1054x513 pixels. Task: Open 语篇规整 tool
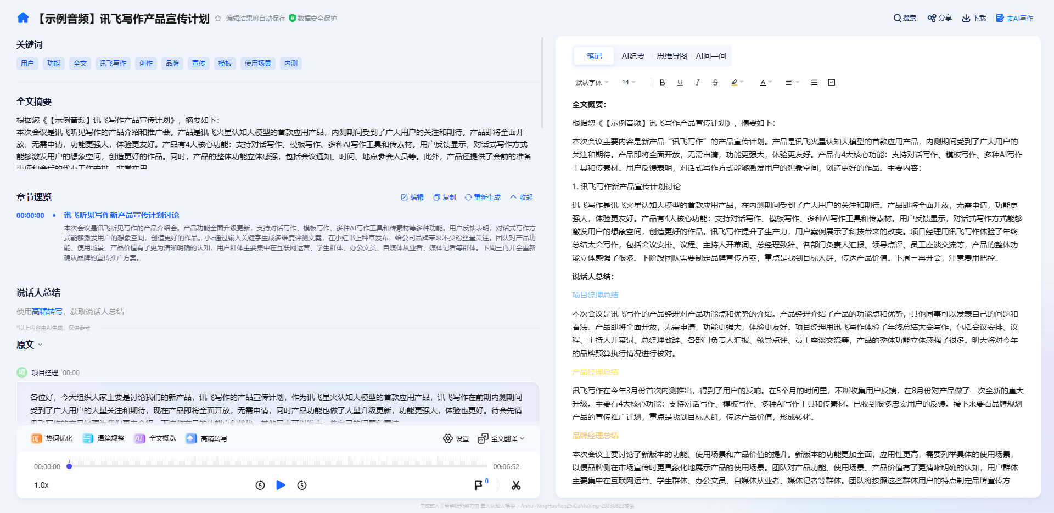pos(103,438)
